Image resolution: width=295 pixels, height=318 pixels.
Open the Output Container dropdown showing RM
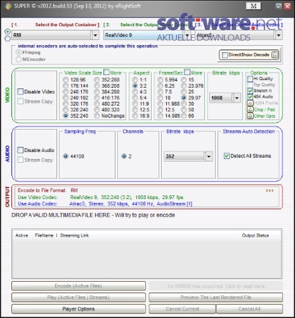click(56, 35)
